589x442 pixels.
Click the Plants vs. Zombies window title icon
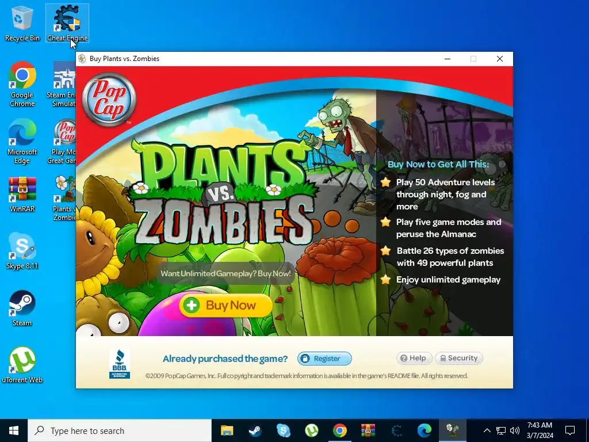pyautogui.click(x=82, y=59)
